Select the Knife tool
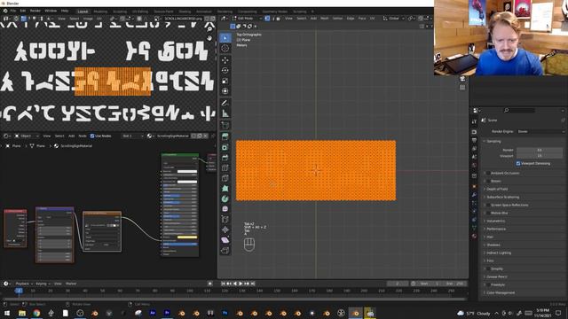568x319 pixels. tap(225, 178)
